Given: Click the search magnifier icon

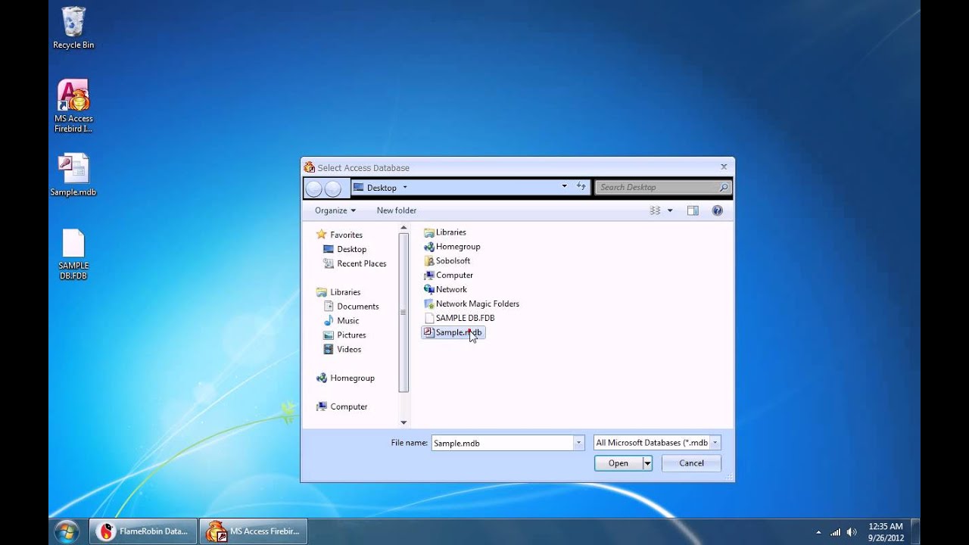Looking at the screenshot, I should [x=723, y=188].
